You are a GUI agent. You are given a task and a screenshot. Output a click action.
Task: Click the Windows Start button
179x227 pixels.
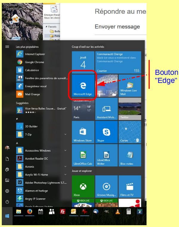[x=7, y=216]
